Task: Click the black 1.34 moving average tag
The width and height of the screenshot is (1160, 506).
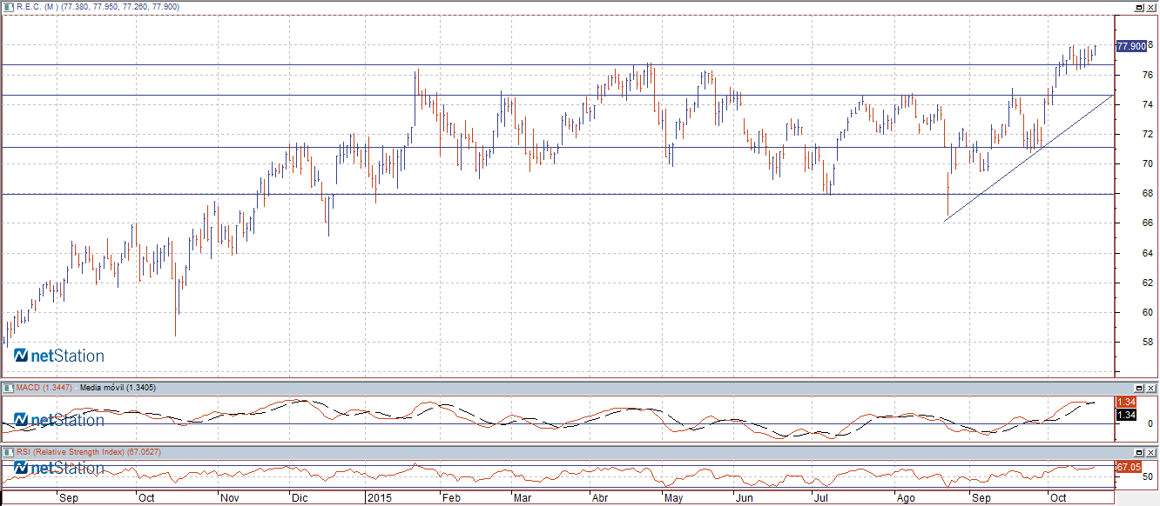Action: (1125, 415)
